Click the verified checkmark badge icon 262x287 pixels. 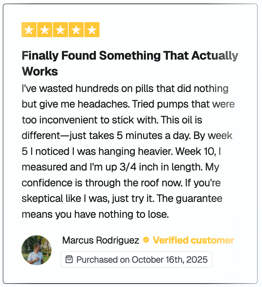146,240
